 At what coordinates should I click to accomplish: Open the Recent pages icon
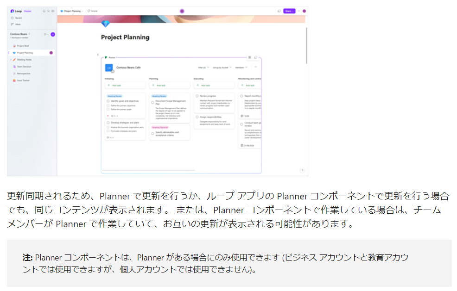click(x=13, y=18)
